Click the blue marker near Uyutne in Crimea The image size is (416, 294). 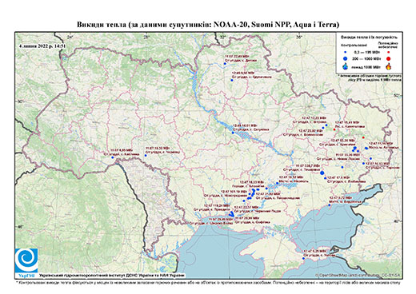(x=303, y=258)
